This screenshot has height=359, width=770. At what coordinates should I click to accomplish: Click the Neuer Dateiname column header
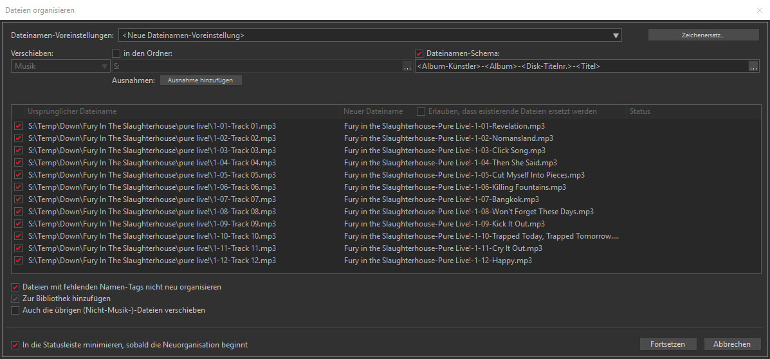coord(373,111)
